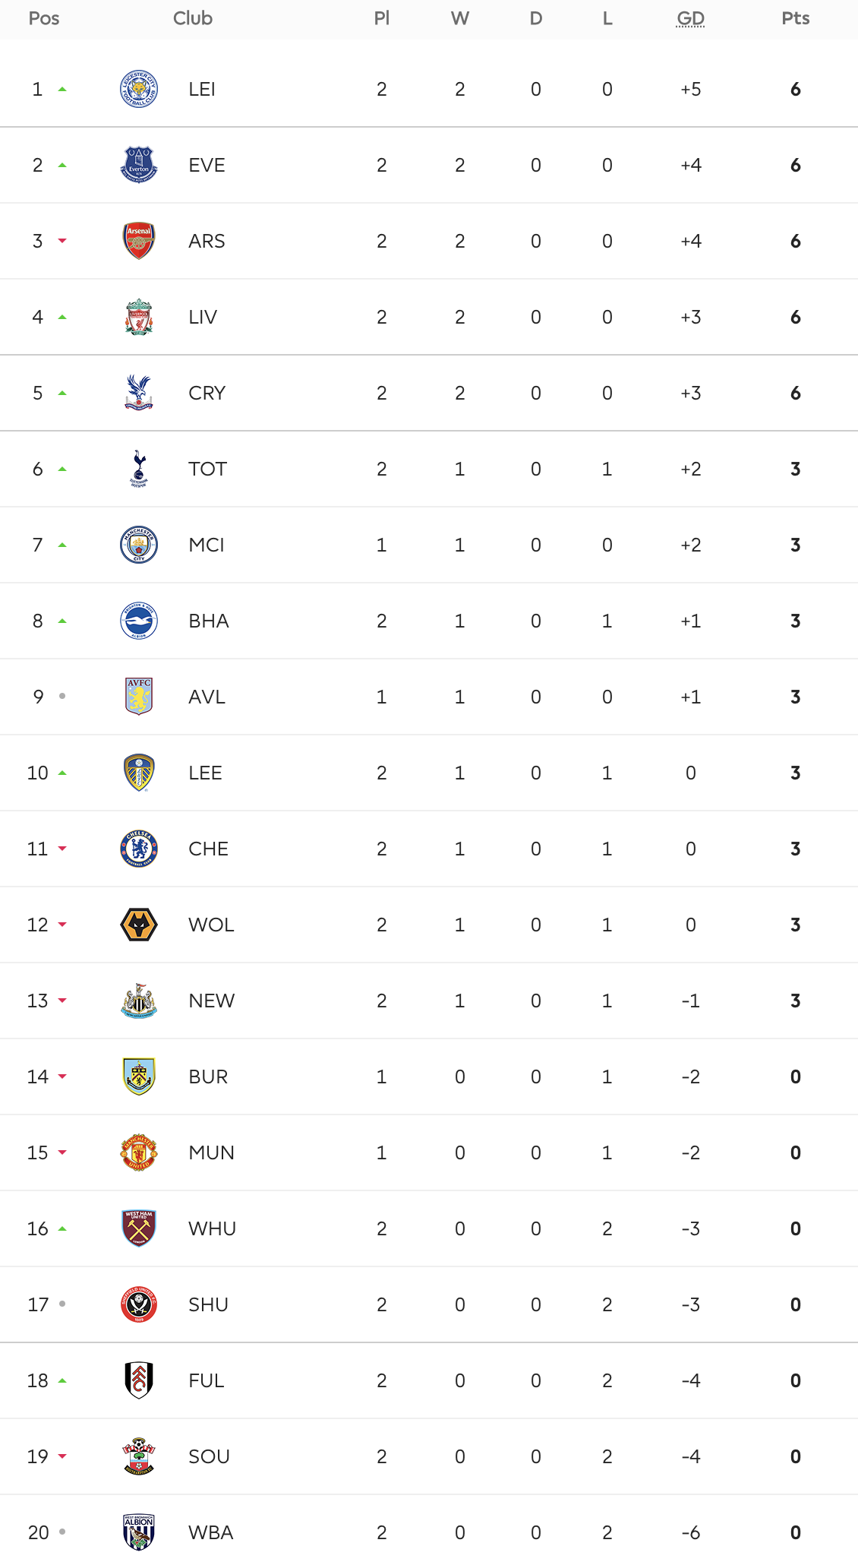The height and width of the screenshot is (1565, 858).
Task: Open the BHA club name link
Action: click(209, 621)
